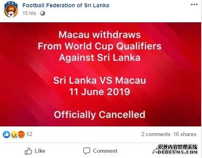Click the Comment button label
202x158 pixels.
tap(105, 151)
